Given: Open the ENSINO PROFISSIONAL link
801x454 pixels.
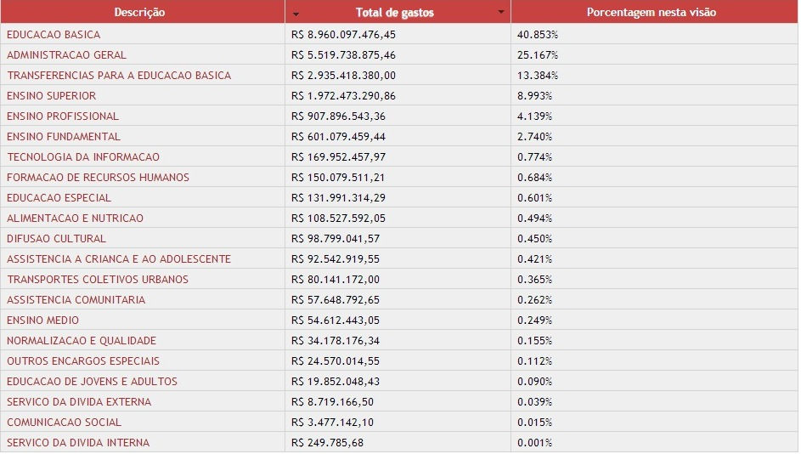Looking at the screenshot, I should click(63, 116).
